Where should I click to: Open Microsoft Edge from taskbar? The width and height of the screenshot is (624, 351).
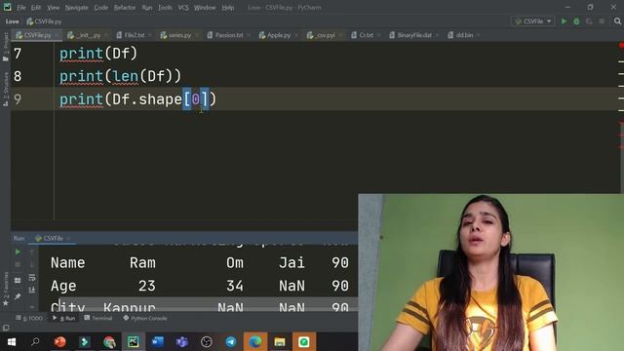[x=255, y=342]
